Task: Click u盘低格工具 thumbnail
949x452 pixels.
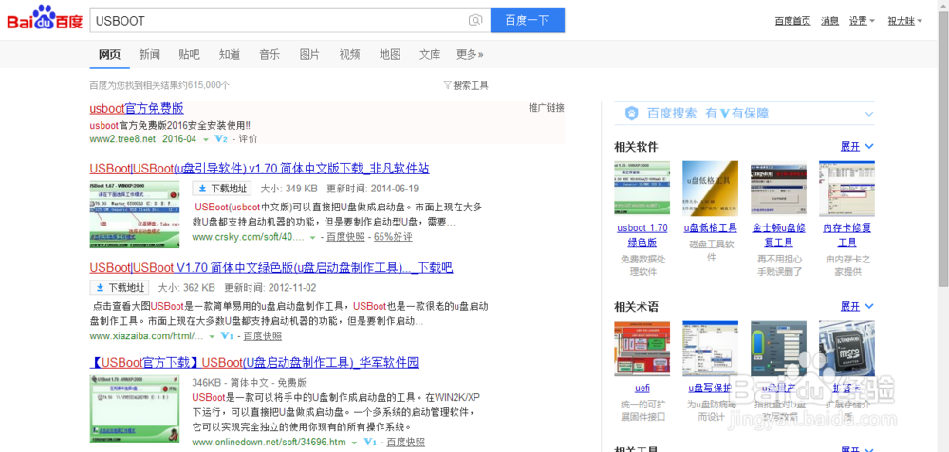Action: coord(711,189)
